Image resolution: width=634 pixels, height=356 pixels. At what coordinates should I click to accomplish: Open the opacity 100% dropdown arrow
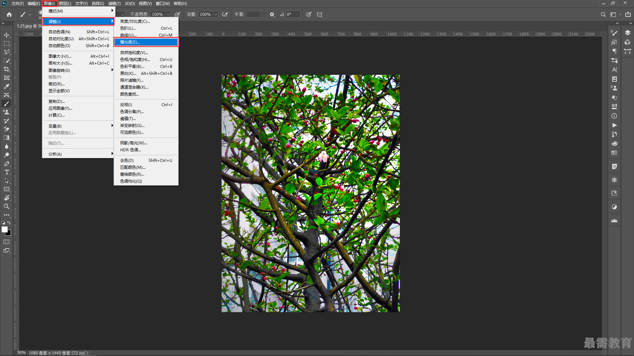pos(168,15)
